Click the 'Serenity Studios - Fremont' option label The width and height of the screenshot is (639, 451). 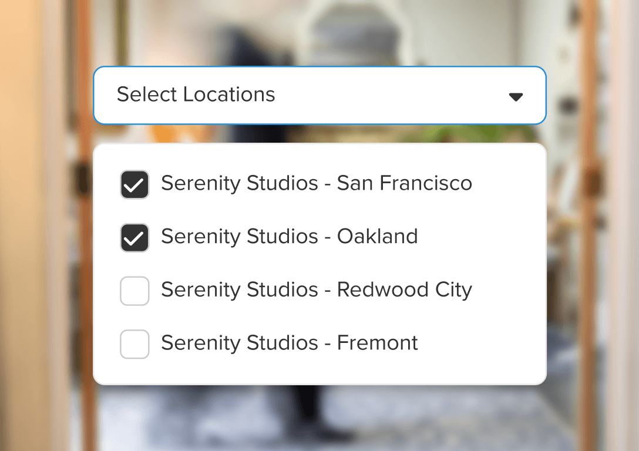(x=289, y=343)
